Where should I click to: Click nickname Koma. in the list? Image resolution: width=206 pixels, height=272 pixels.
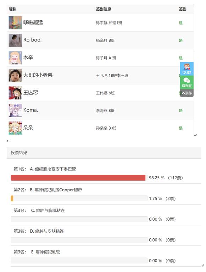click(x=30, y=110)
